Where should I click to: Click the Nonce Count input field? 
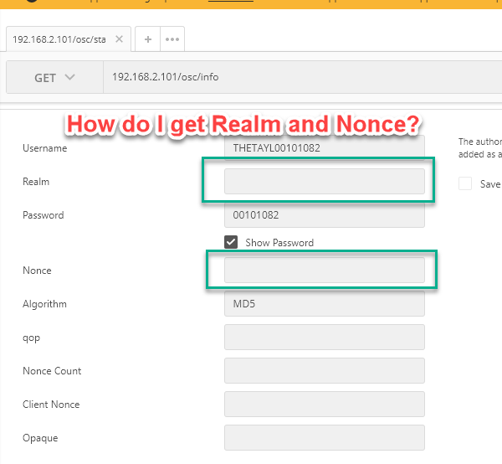coord(325,371)
